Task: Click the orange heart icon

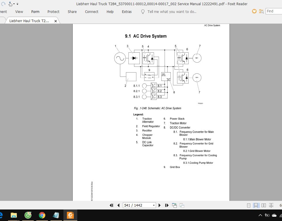Action: tap(254, 11)
